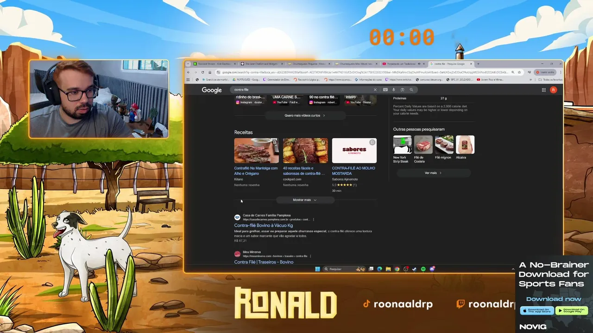Click the cookpad recipe thumbnail

coord(305,150)
